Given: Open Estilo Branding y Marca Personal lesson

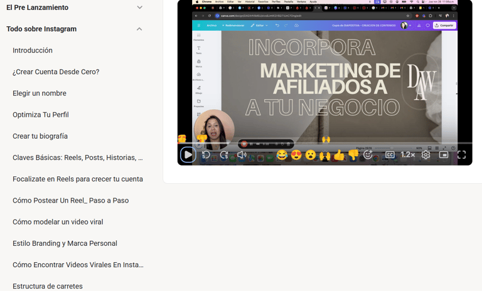Looking at the screenshot, I should coord(65,243).
